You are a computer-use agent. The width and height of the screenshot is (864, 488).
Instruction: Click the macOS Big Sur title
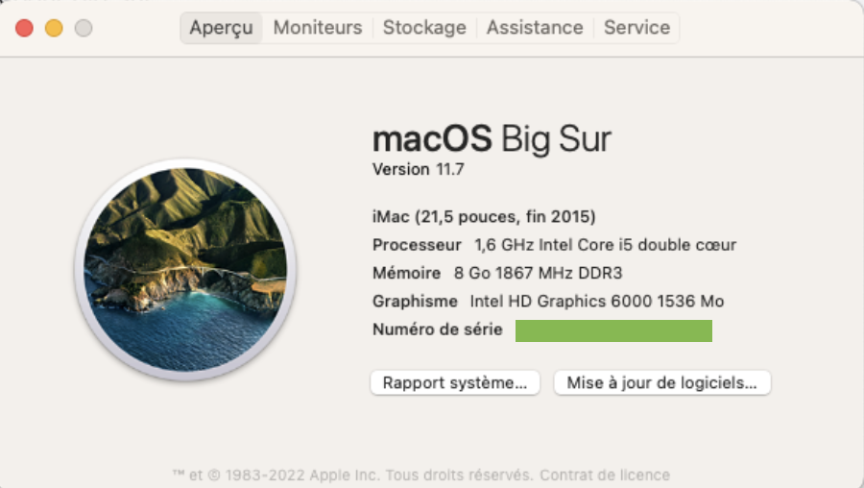[x=492, y=139]
